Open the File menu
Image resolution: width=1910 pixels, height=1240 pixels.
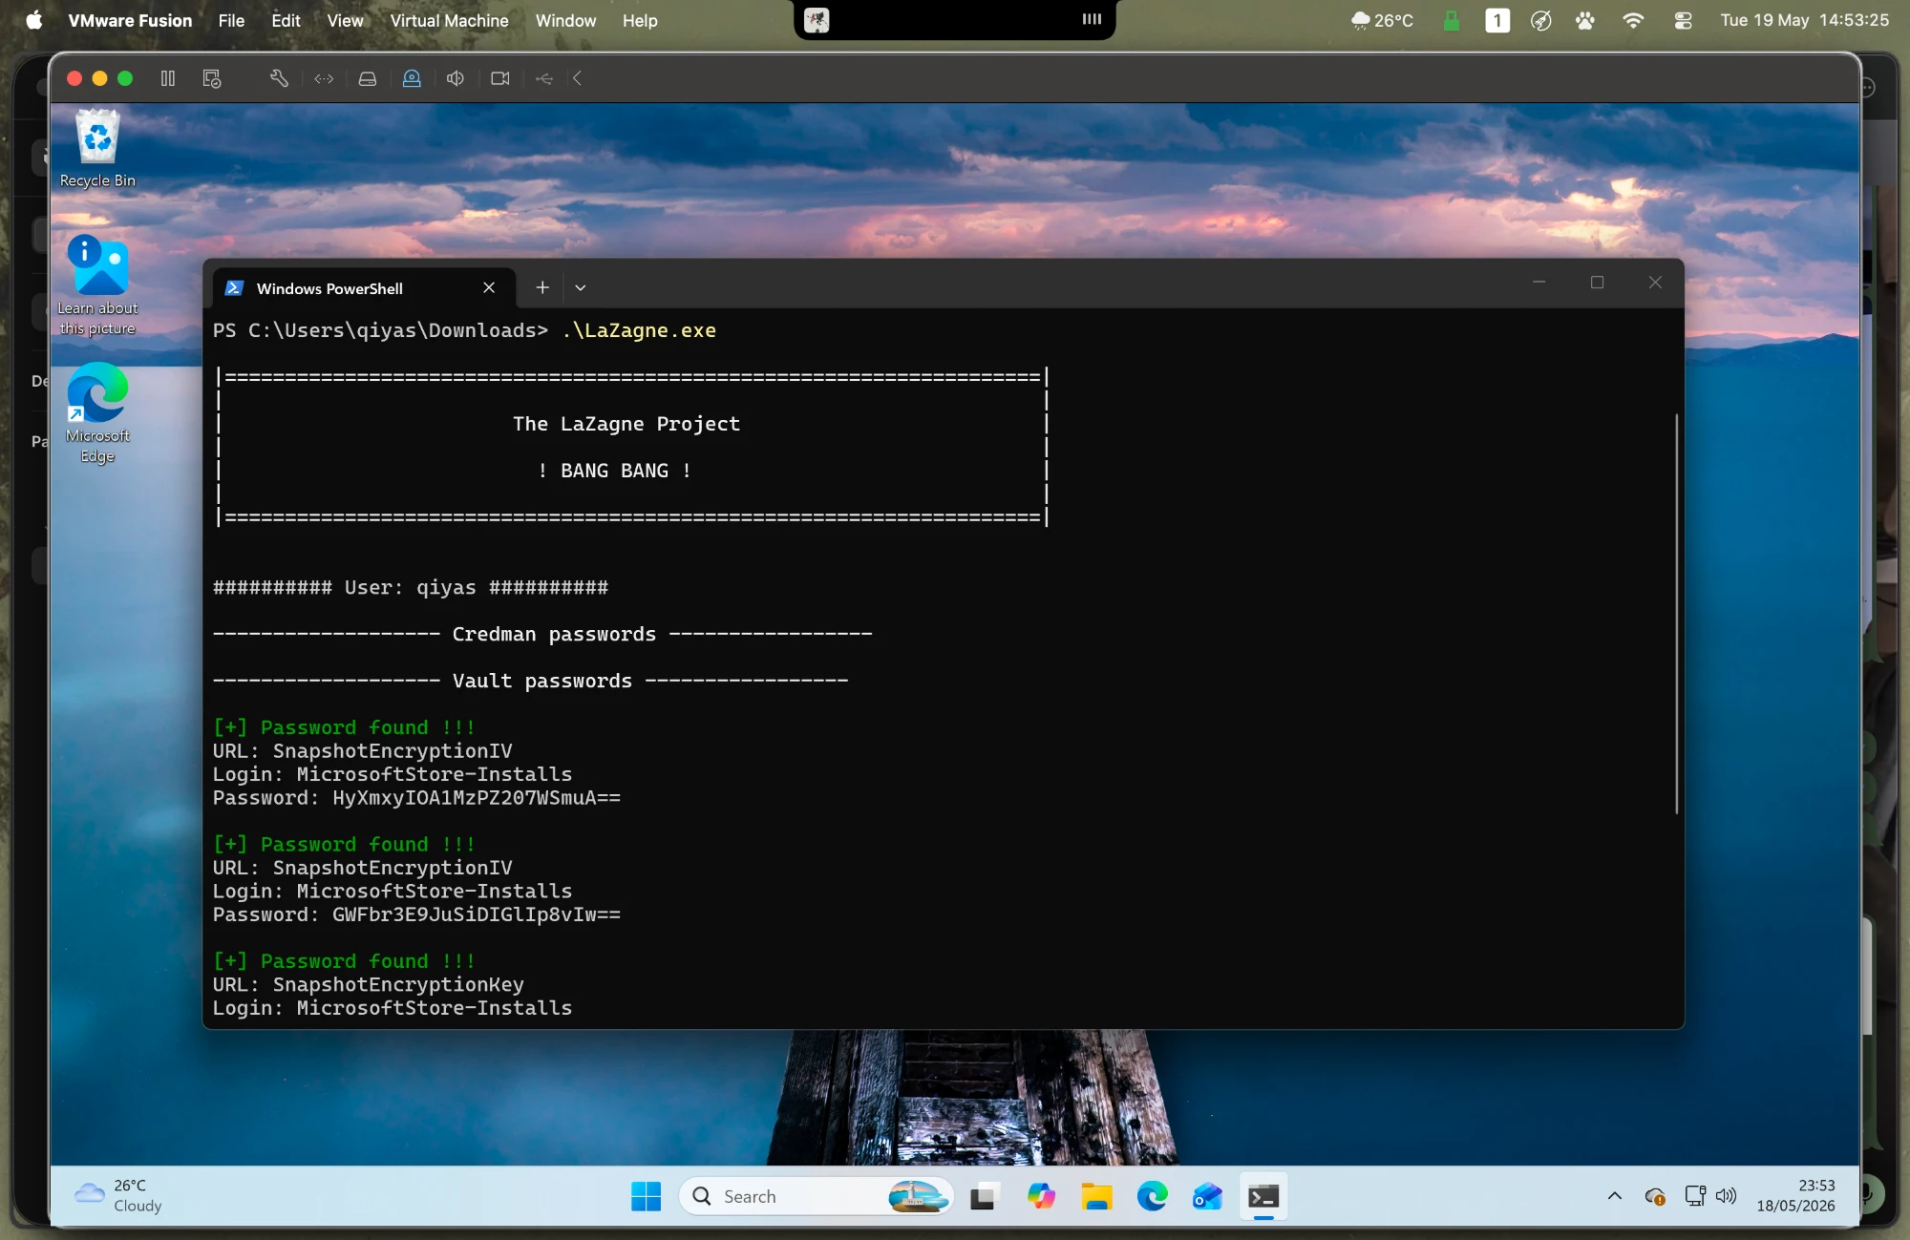pos(231,20)
